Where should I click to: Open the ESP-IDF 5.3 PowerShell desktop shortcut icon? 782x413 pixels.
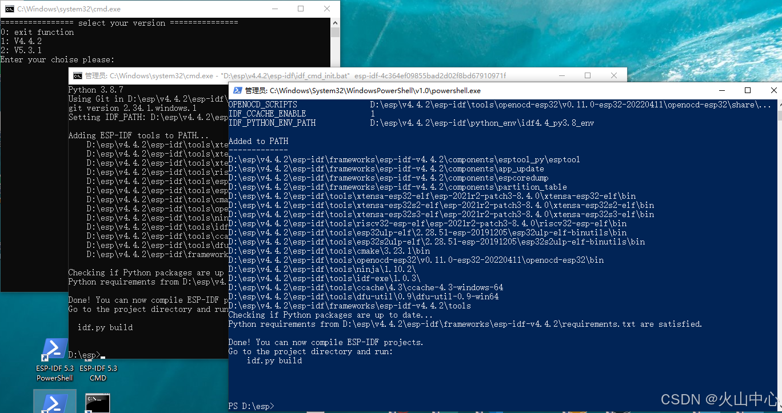point(55,350)
